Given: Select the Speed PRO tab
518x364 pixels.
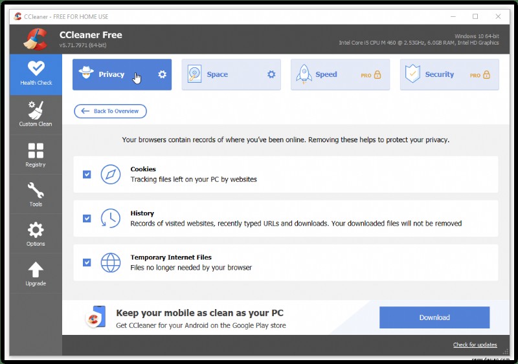Looking at the screenshot, I should point(341,74).
